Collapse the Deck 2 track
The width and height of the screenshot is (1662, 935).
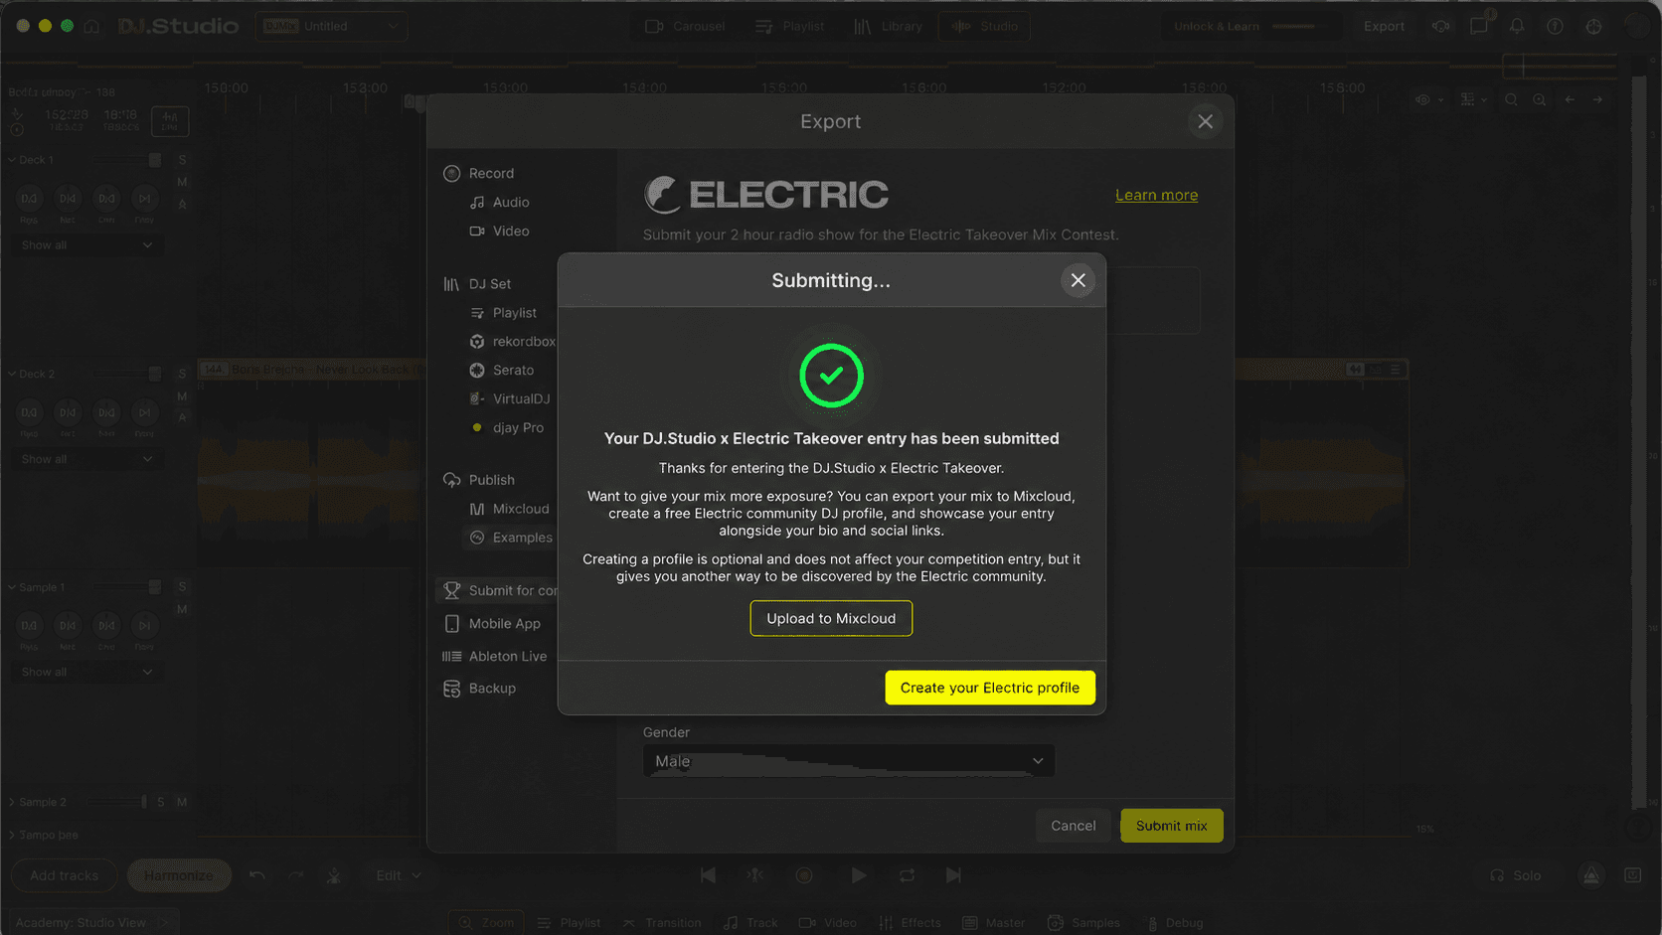pos(12,375)
